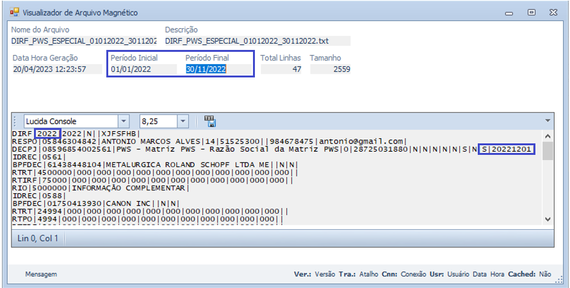Click the RTRT|4500000 line

(155, 173)
